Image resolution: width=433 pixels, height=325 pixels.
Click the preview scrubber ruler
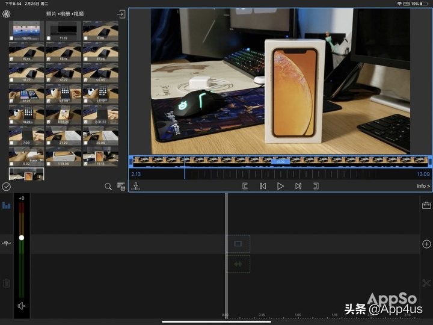tap(280, 174)
